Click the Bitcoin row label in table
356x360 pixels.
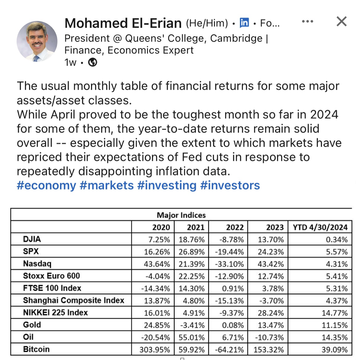[x=36, y=349]
